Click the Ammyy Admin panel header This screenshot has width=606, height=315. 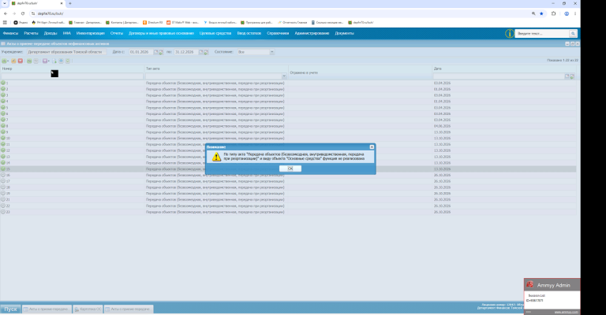coord(552,285)
